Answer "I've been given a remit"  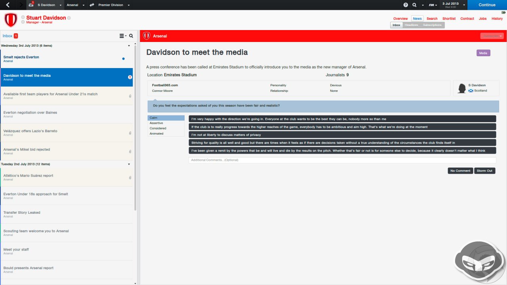point(343,150)
